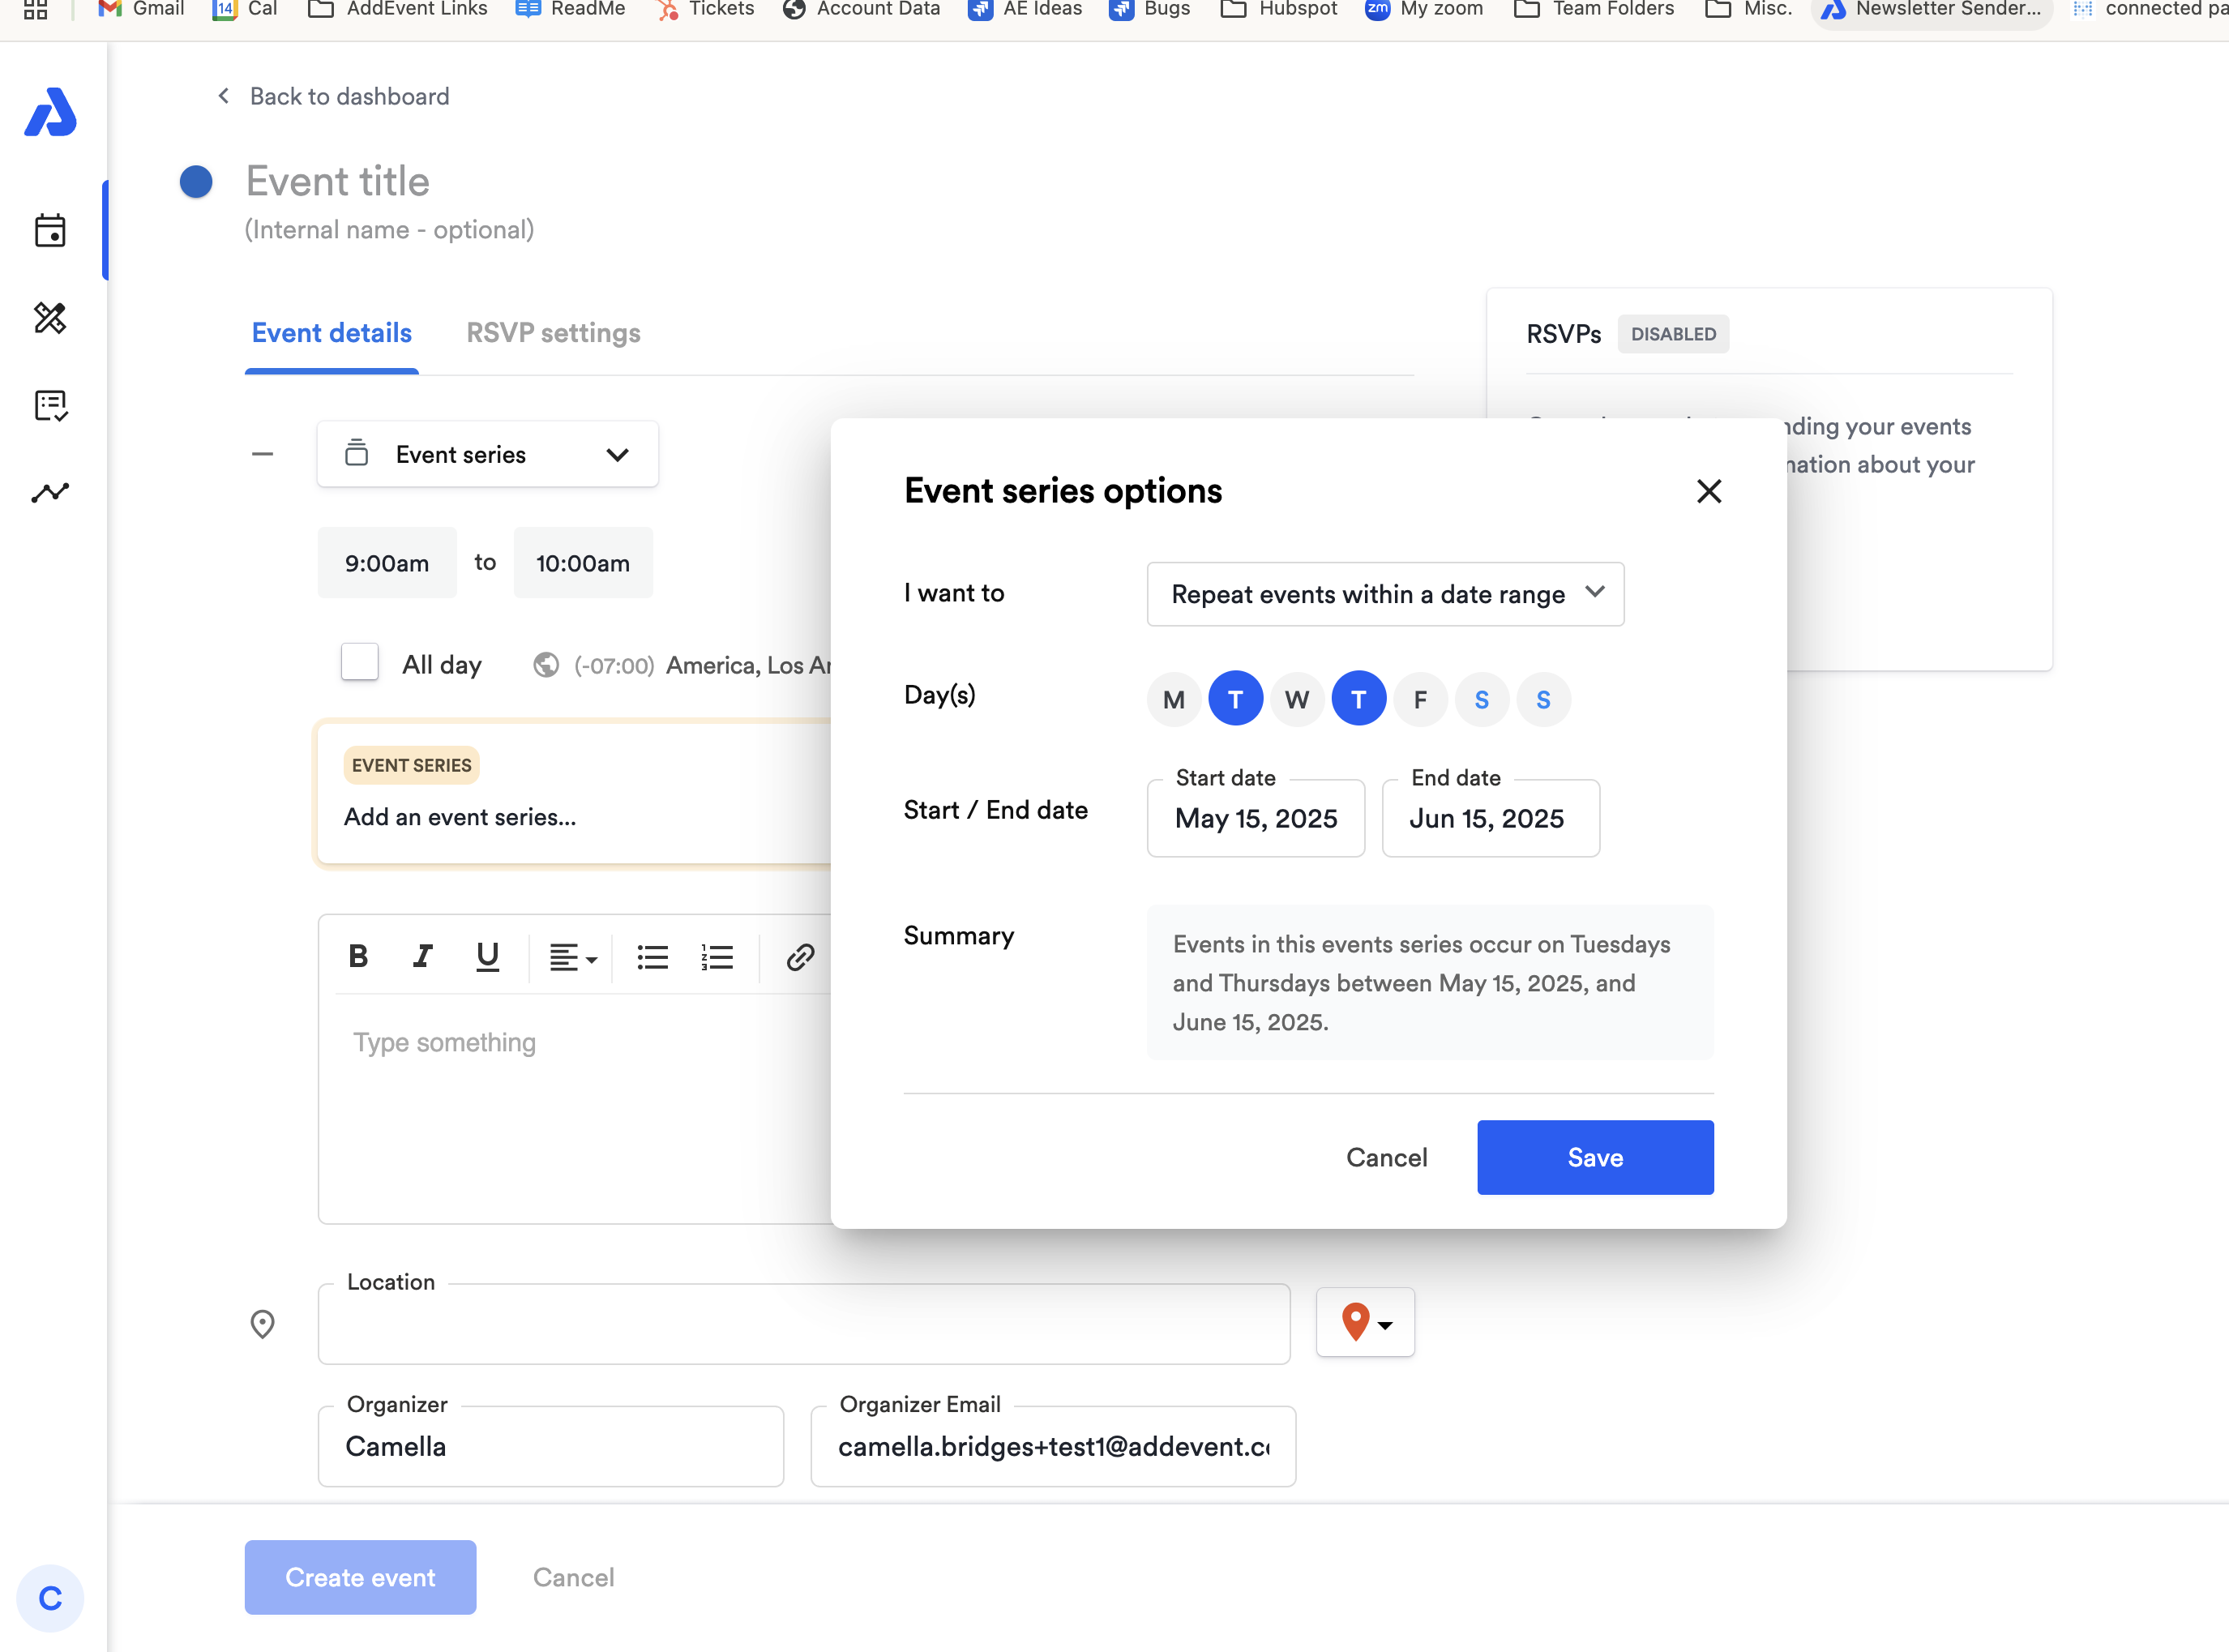This screenshot has width=2229, height=1652.
Task: Insert a link in description editor
Action: pyautogui.click(x=799, y=957)
